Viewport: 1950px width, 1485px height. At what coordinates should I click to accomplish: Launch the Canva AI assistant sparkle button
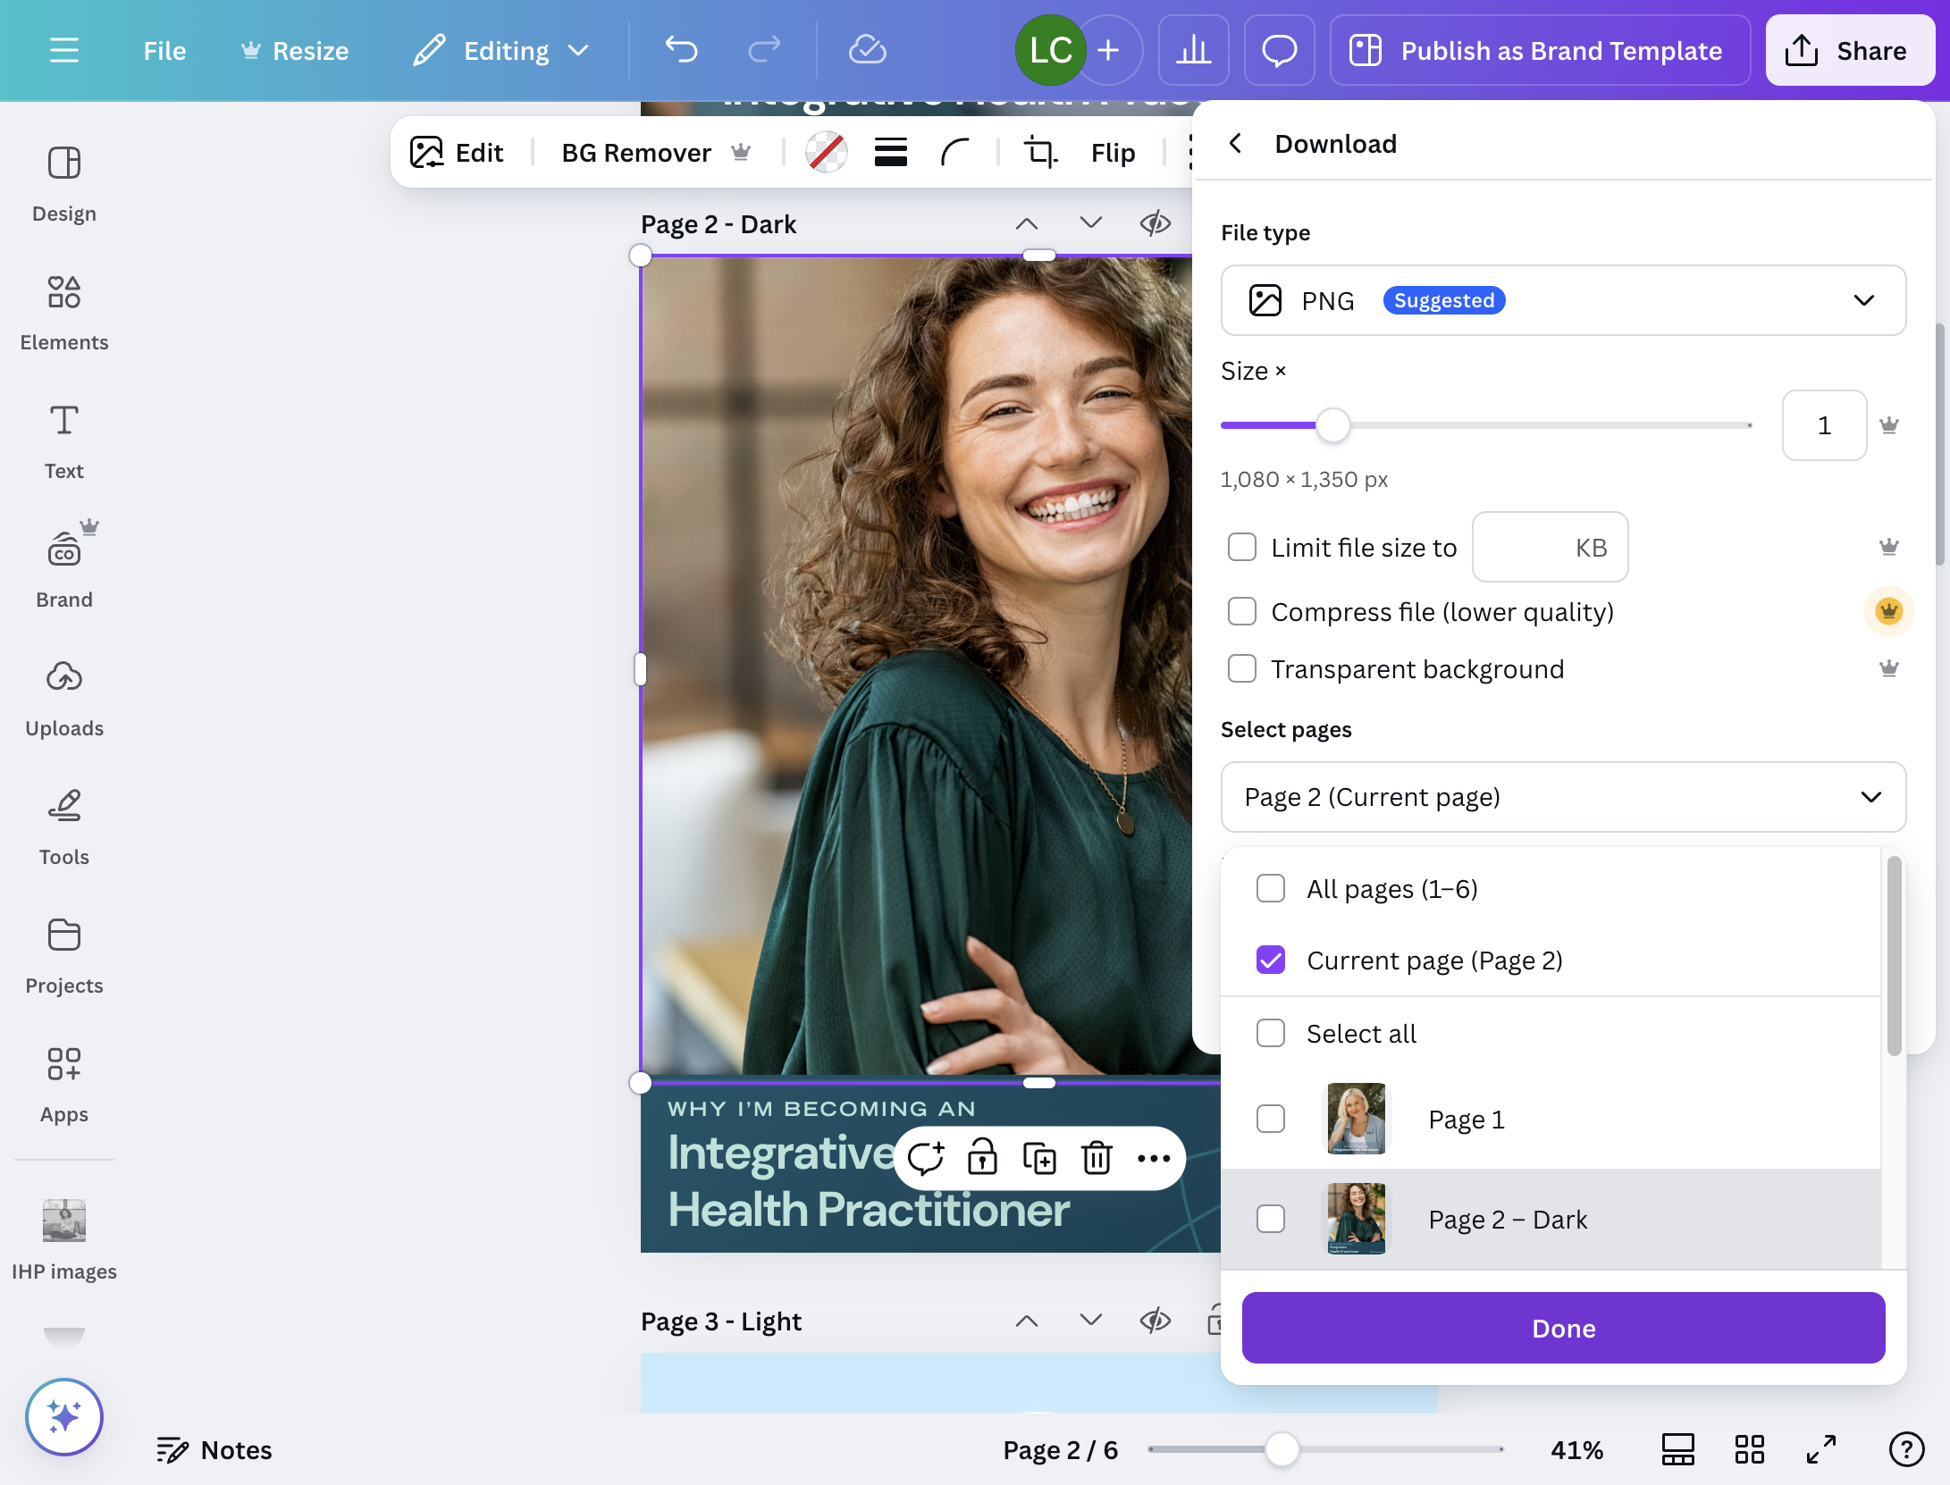(64, 1416)
